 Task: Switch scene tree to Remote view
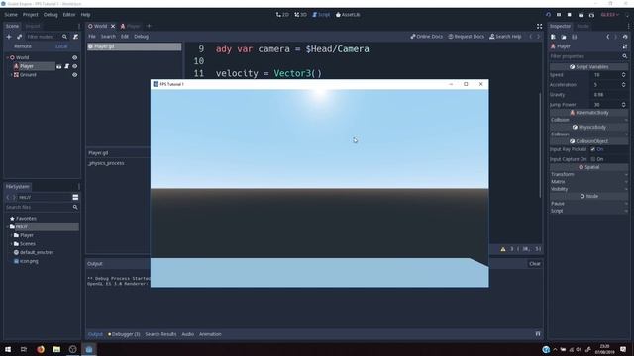click(23, 46)
